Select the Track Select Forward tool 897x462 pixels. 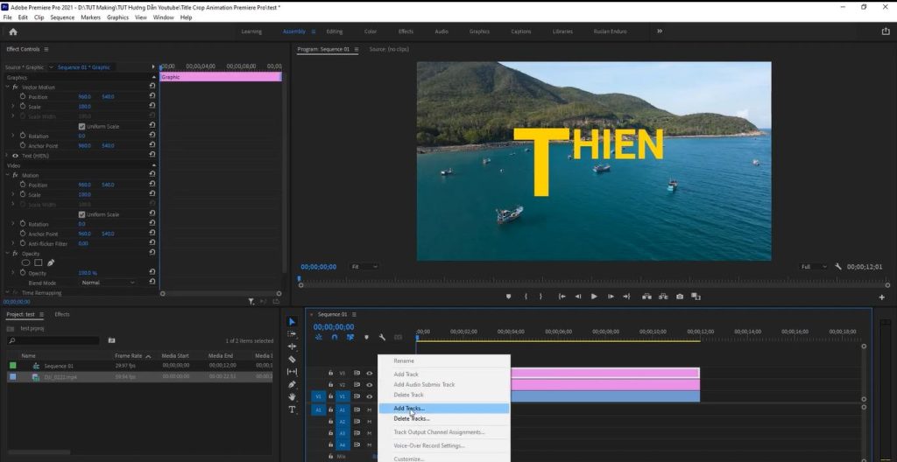pos(292,334)
